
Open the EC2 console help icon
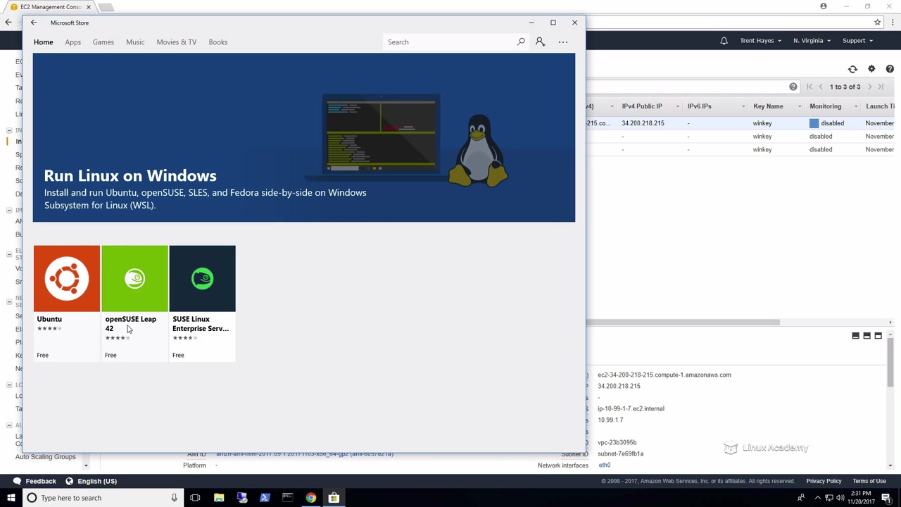coord(890,69)
